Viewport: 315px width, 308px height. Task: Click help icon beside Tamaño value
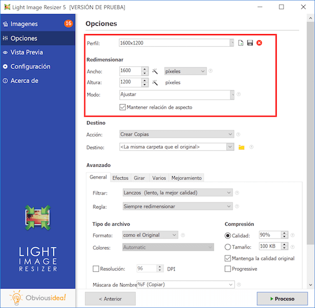(x=292, y=247)
